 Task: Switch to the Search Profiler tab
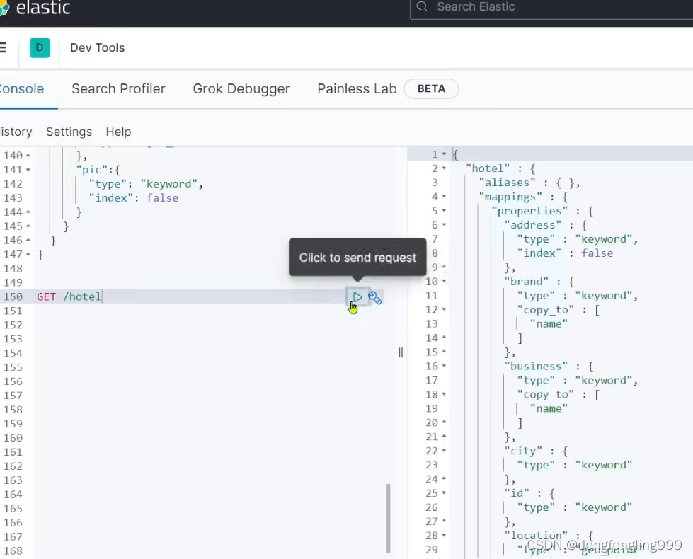point(118,88)
